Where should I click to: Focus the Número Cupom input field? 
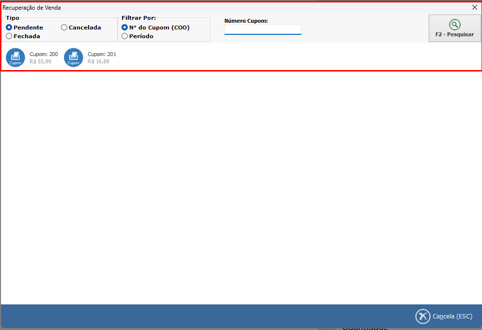(x=263, y=30)
